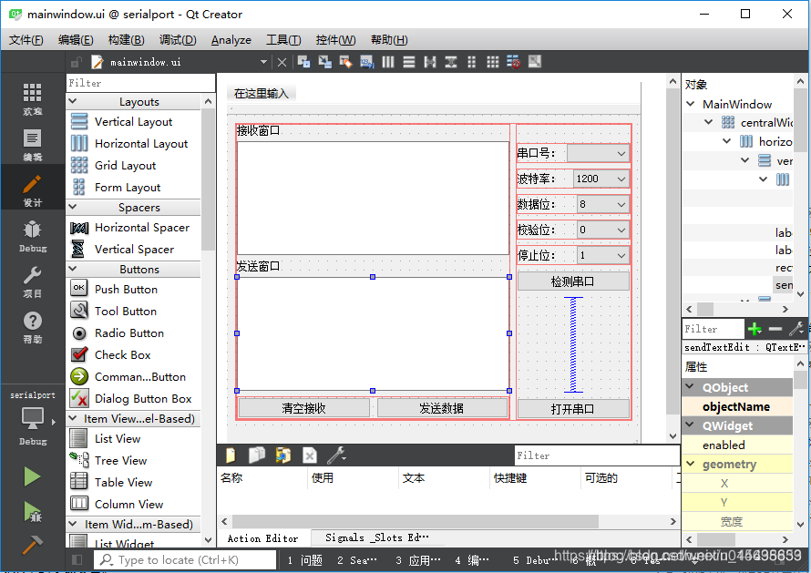
Task: Click Edit Widgets mode toolbar icon
Action: tap(303, 62)
